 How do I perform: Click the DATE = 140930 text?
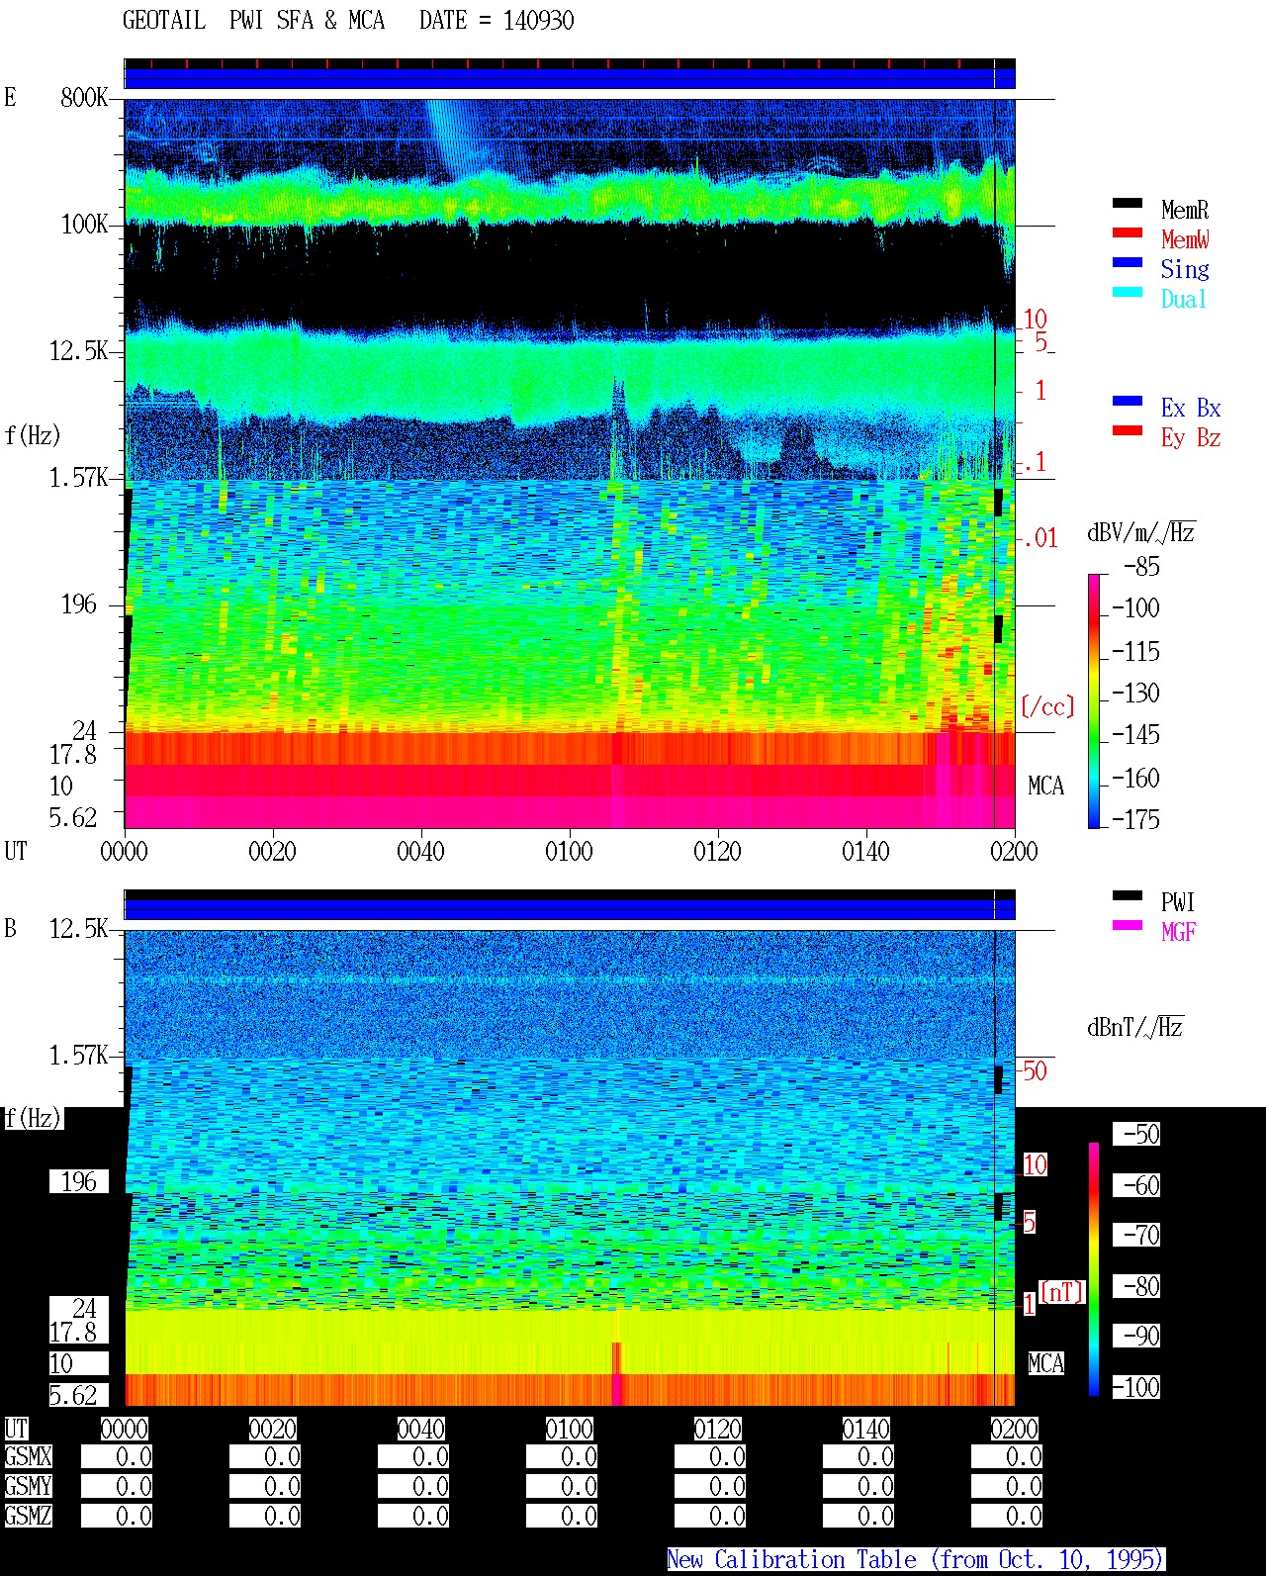(497, 21)
